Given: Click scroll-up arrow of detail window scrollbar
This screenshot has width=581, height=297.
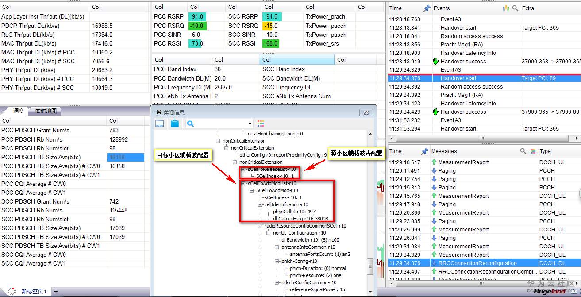Looking at the screenshot, I should 370,134.
